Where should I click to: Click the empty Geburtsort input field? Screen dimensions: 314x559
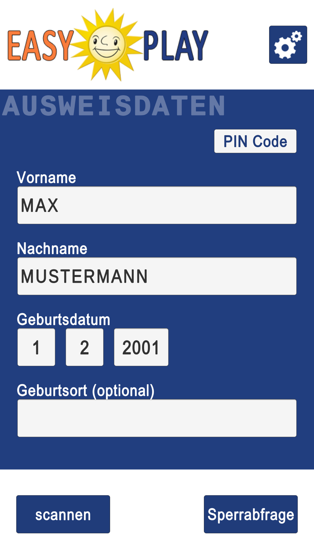(157, 418)
